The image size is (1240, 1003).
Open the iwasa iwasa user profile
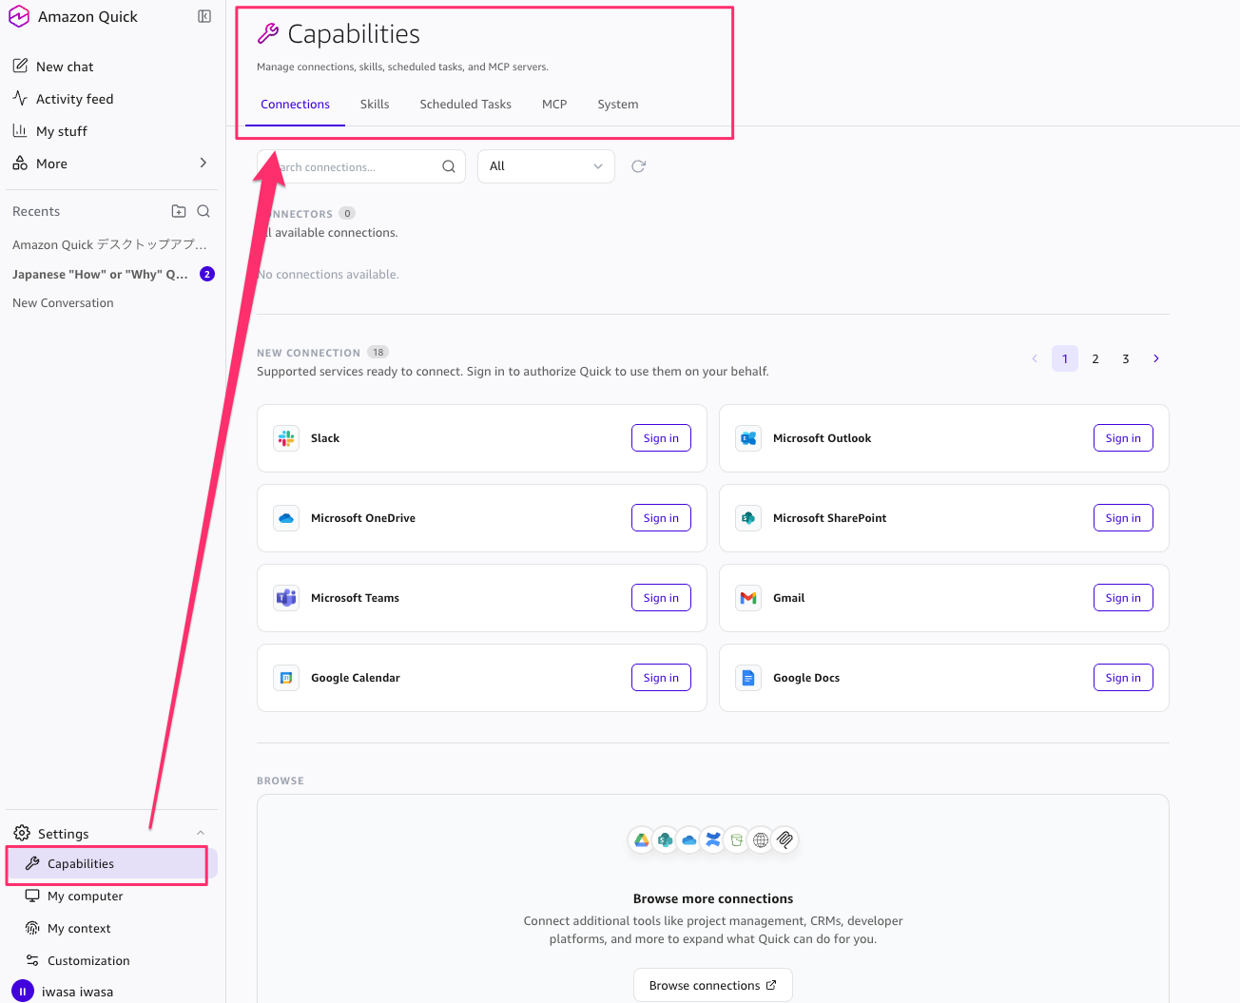tap(63, 992)
